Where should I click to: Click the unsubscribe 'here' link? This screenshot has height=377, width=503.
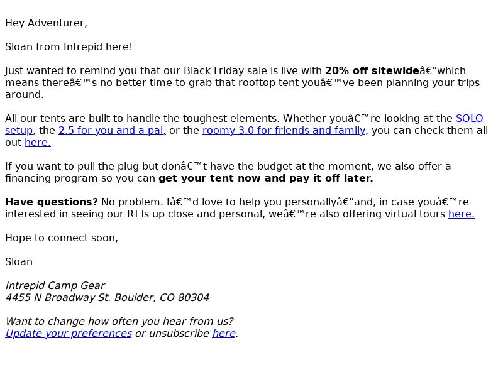tap(224, 334)
